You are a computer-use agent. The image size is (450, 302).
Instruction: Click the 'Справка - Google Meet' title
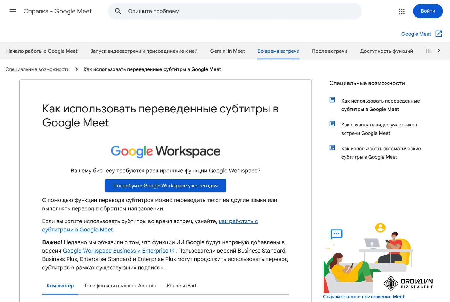tap(58, 11)
